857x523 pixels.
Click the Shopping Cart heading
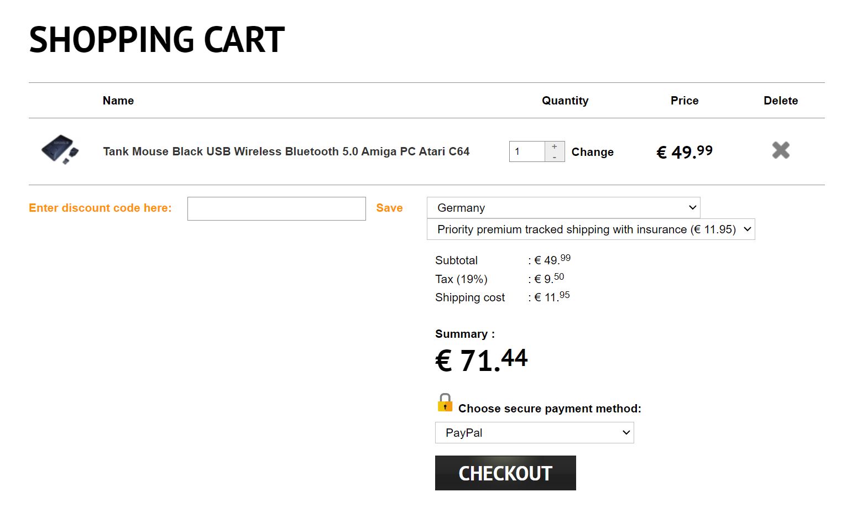pyautogui.click(x=156, y=40)
